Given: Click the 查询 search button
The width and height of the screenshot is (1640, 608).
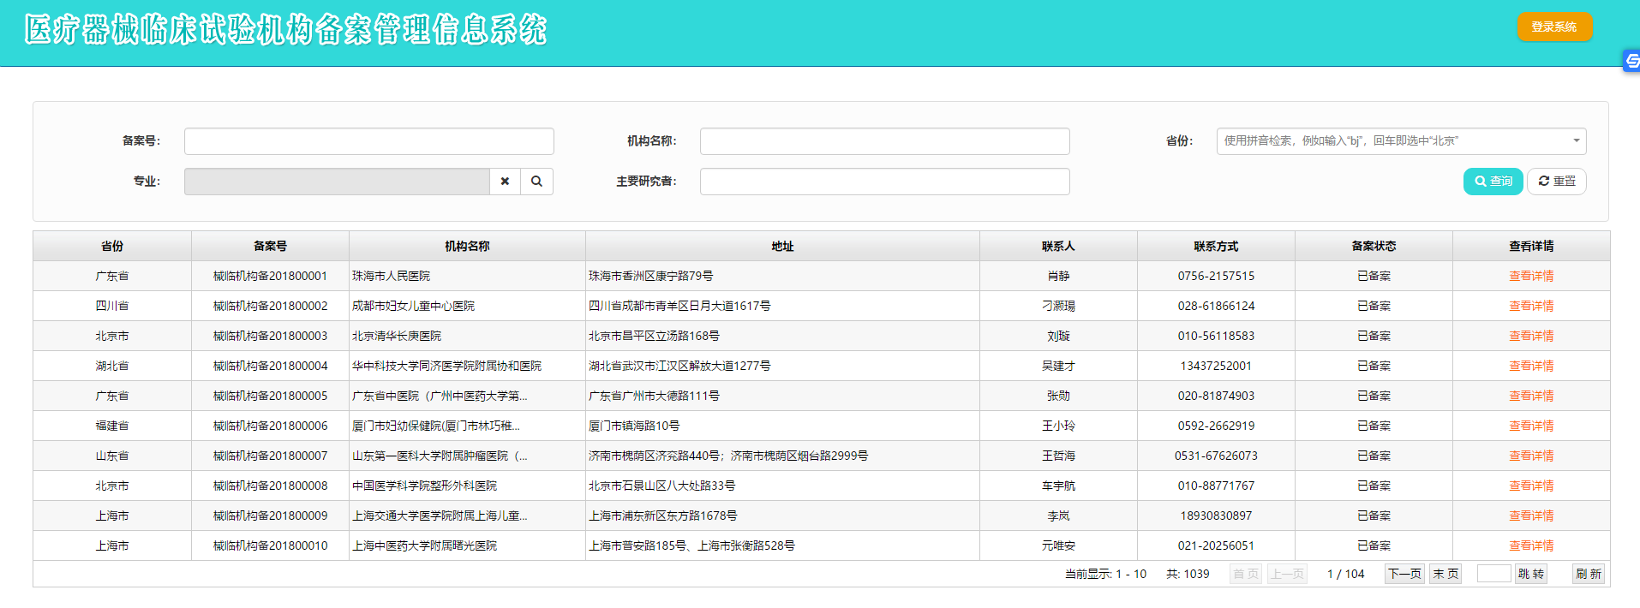Looking at the screenshot, I should point(1493,182).
